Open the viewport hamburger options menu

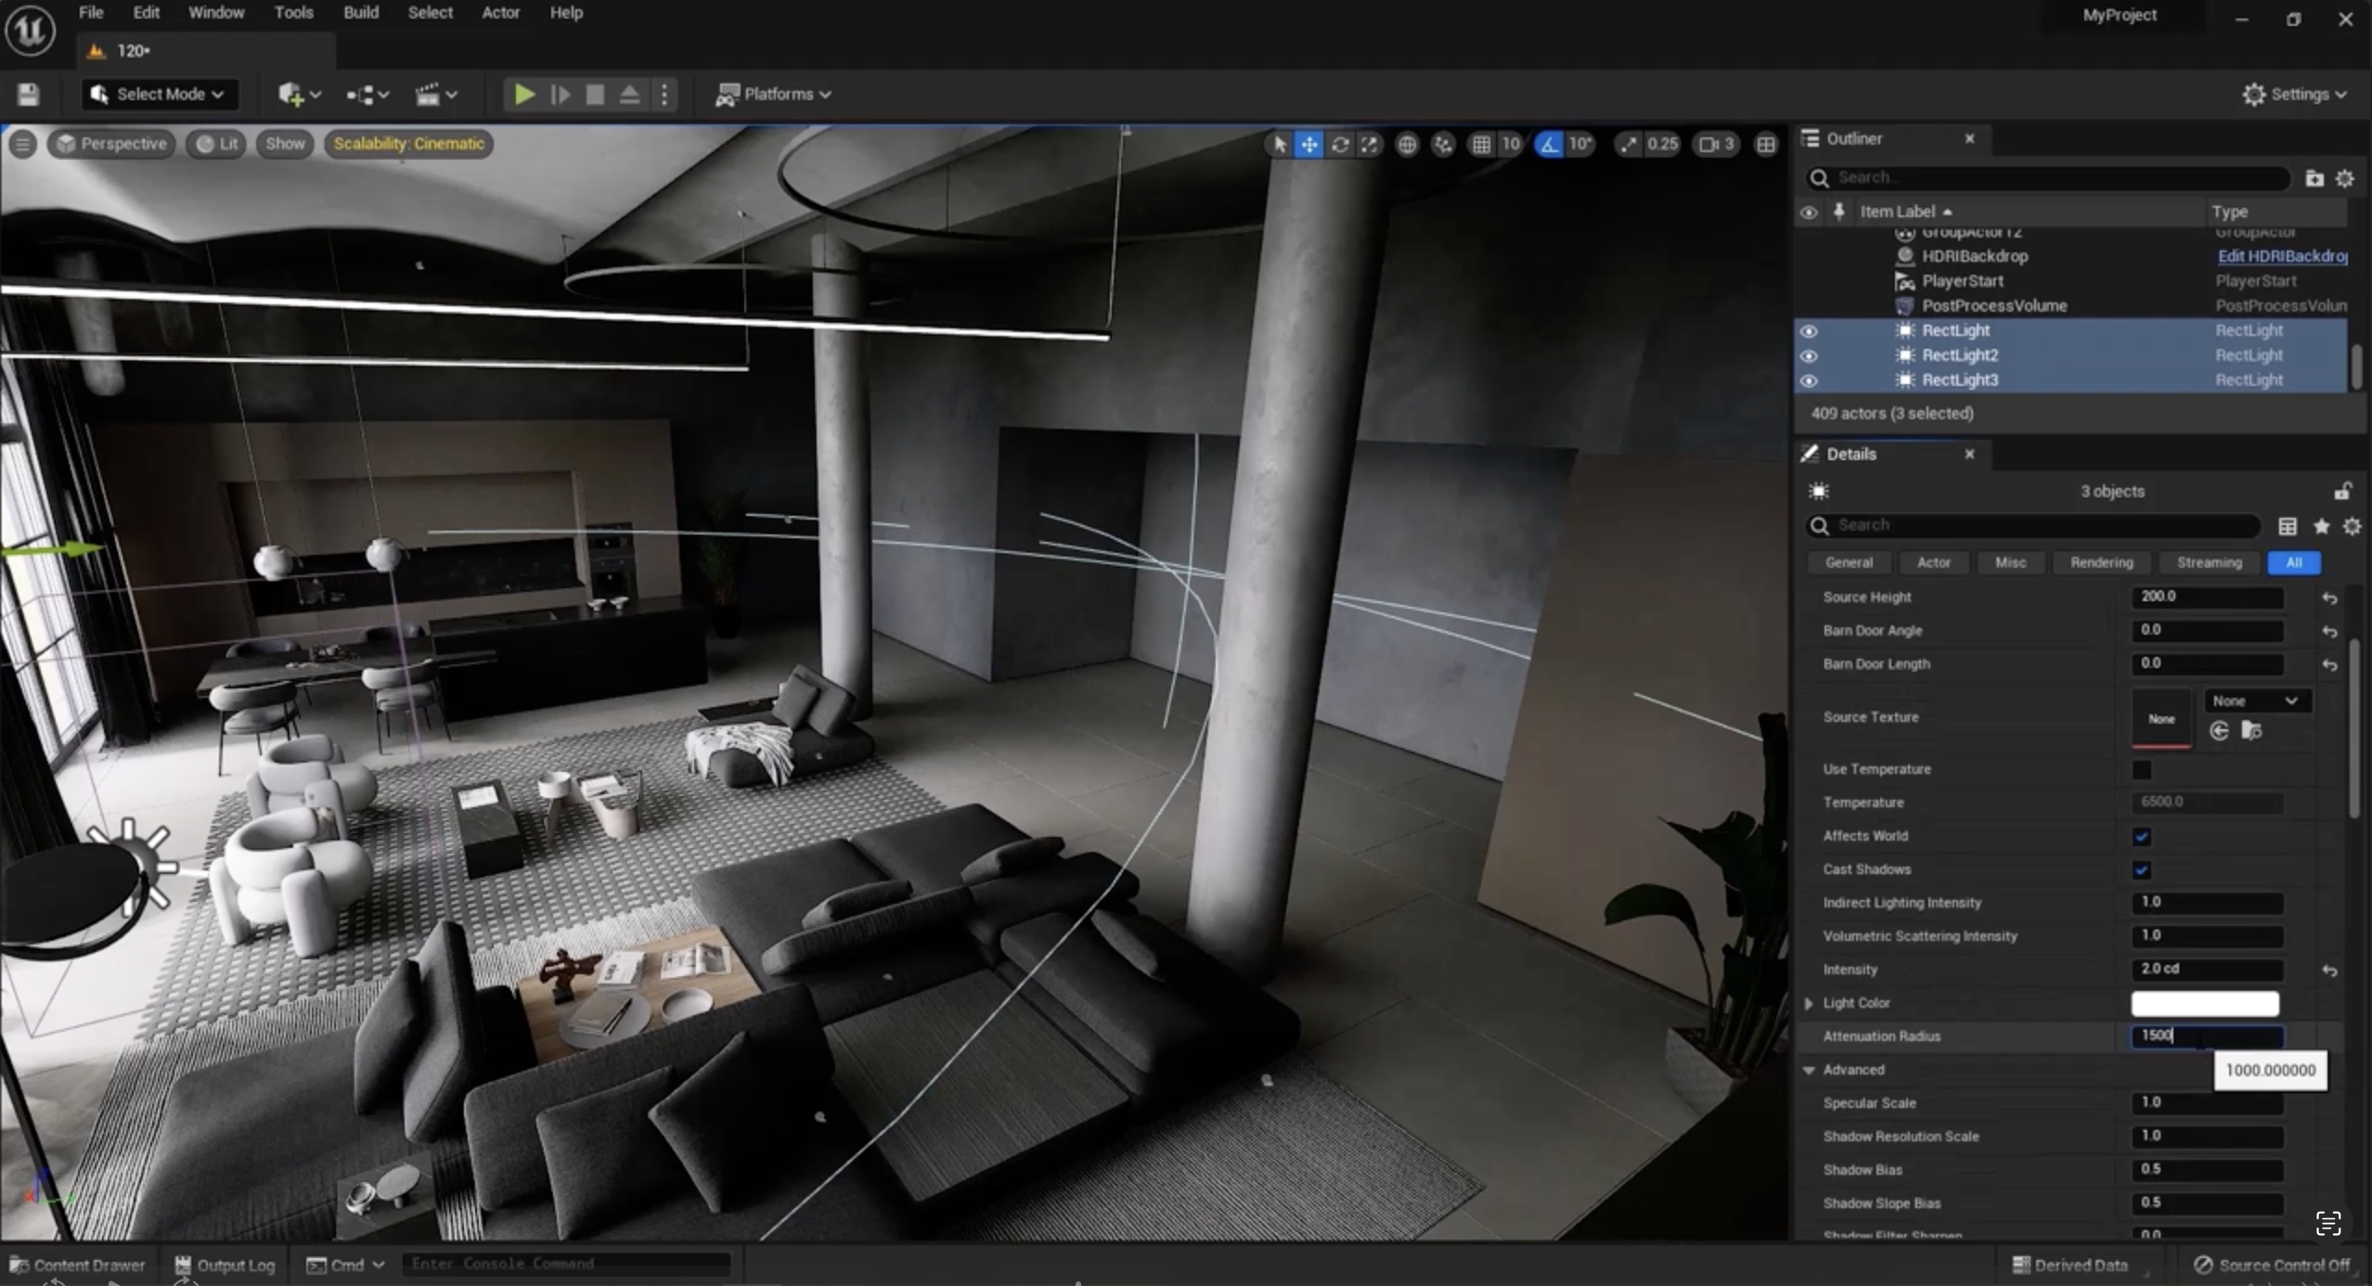(23, 144)
